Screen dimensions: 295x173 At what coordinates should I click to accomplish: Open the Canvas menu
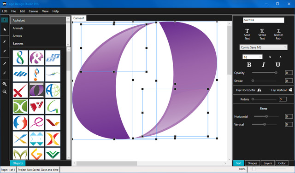34,11
